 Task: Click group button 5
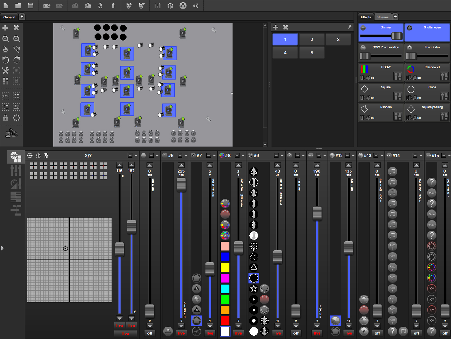pos(311,53)
